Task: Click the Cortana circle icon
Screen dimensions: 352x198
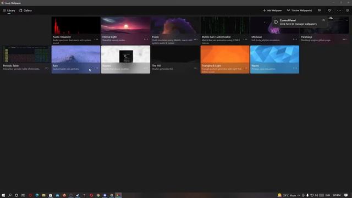Action: point(16,195)
